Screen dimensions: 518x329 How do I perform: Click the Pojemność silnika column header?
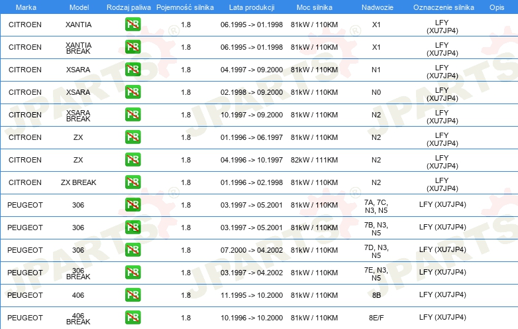[x=185, y=7]
